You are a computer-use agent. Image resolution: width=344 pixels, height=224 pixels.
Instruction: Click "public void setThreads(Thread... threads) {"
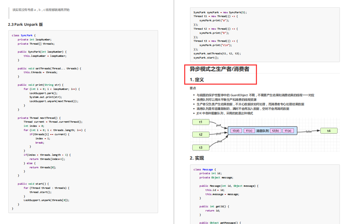(49, 69)
